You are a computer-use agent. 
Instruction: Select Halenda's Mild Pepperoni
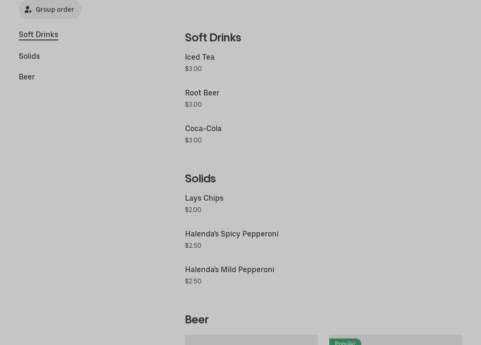(x=230, y=269)
